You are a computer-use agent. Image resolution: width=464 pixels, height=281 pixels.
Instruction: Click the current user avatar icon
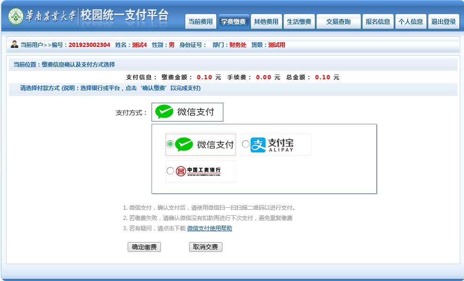click(14, 45)
